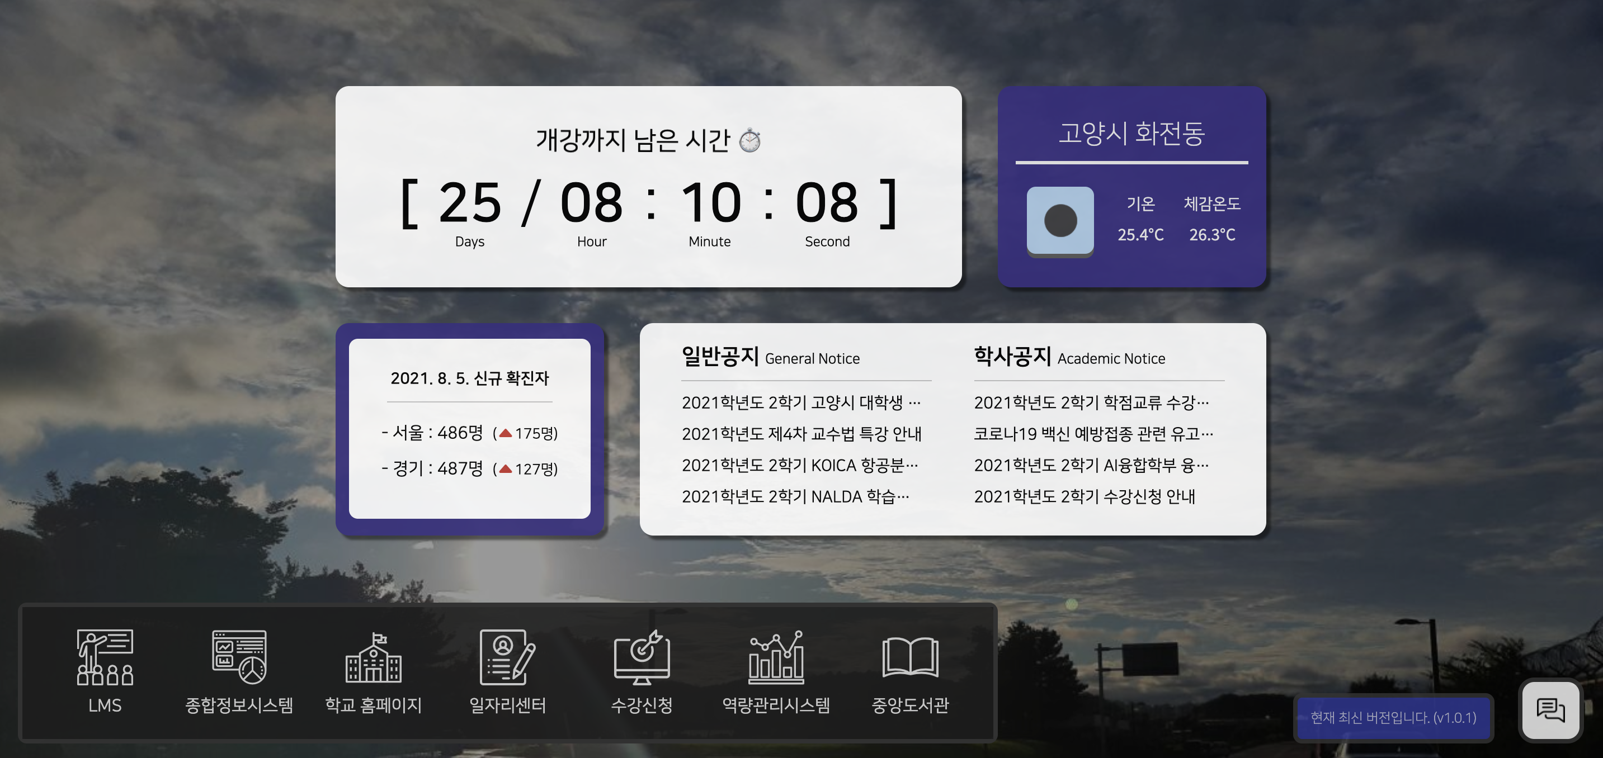
Task: Open the 중앙도서관 book icon
Action: tap(910, 657)
